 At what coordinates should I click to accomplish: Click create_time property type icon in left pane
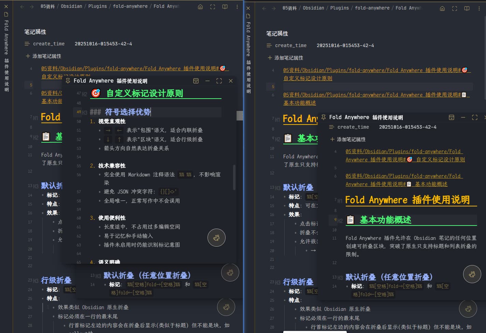click(x=27, y=44)
